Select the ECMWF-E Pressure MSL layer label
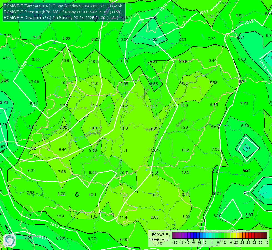Viewport: 272px width, 250px height. tap(63, 12)
